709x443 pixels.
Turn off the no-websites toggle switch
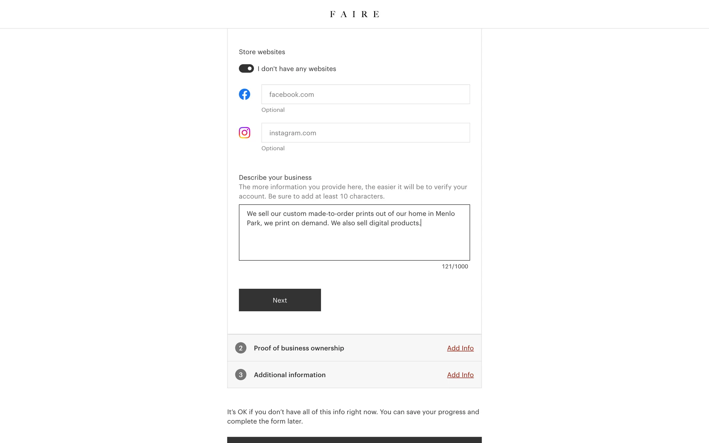pyautogui.click(x=246, y=69)
